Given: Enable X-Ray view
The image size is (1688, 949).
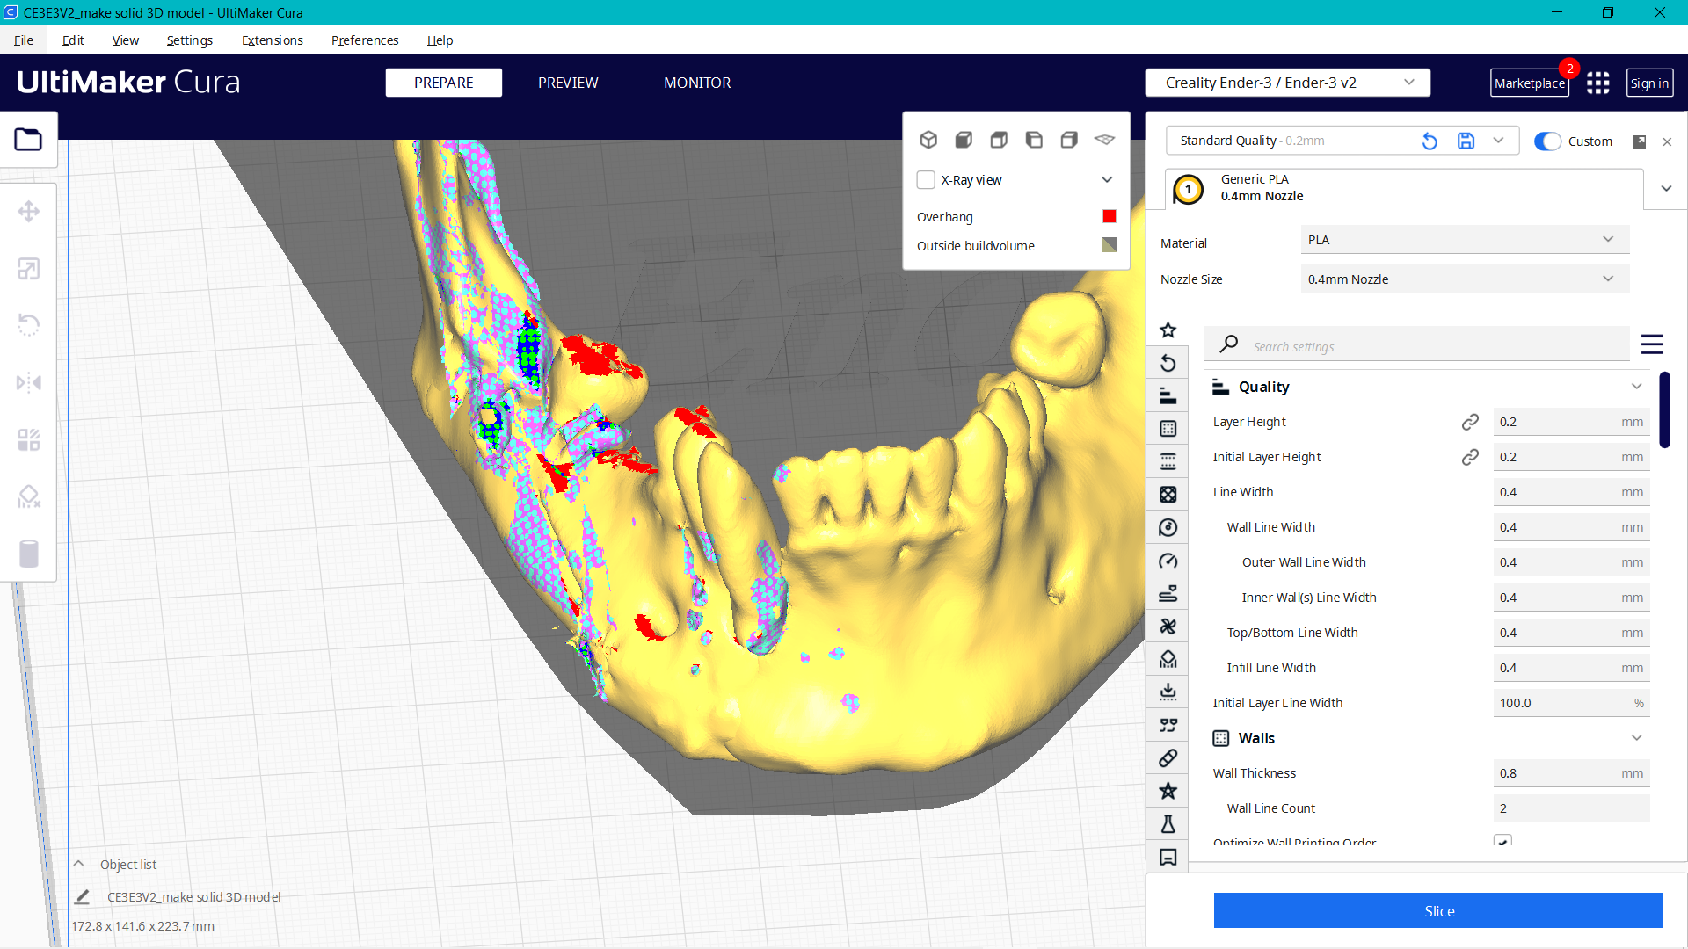Looking at the screenshot, I should [x=926, y=179].
